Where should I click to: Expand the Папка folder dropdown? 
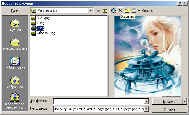(91, 11)
